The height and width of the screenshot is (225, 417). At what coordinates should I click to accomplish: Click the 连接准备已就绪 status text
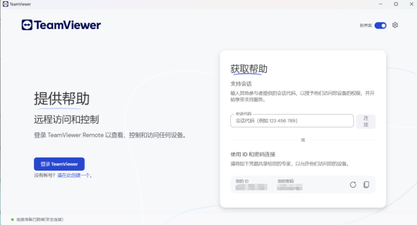tap(40, 219)
